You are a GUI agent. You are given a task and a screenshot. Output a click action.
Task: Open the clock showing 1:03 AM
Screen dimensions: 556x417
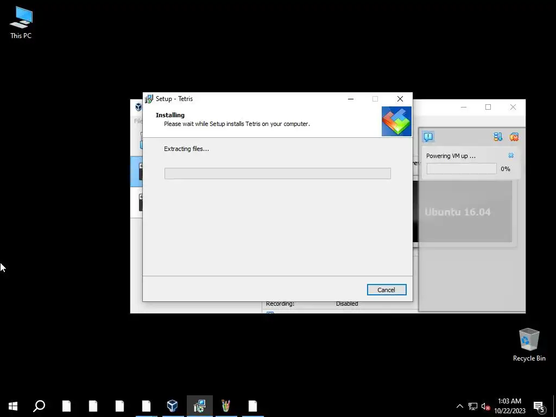tap(509, 406)
